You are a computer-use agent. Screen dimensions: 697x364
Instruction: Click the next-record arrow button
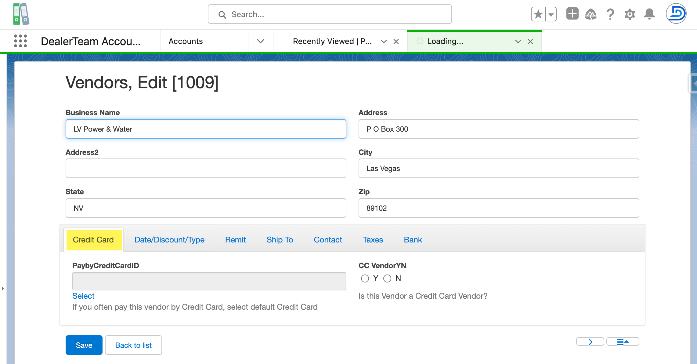point(590,341)
